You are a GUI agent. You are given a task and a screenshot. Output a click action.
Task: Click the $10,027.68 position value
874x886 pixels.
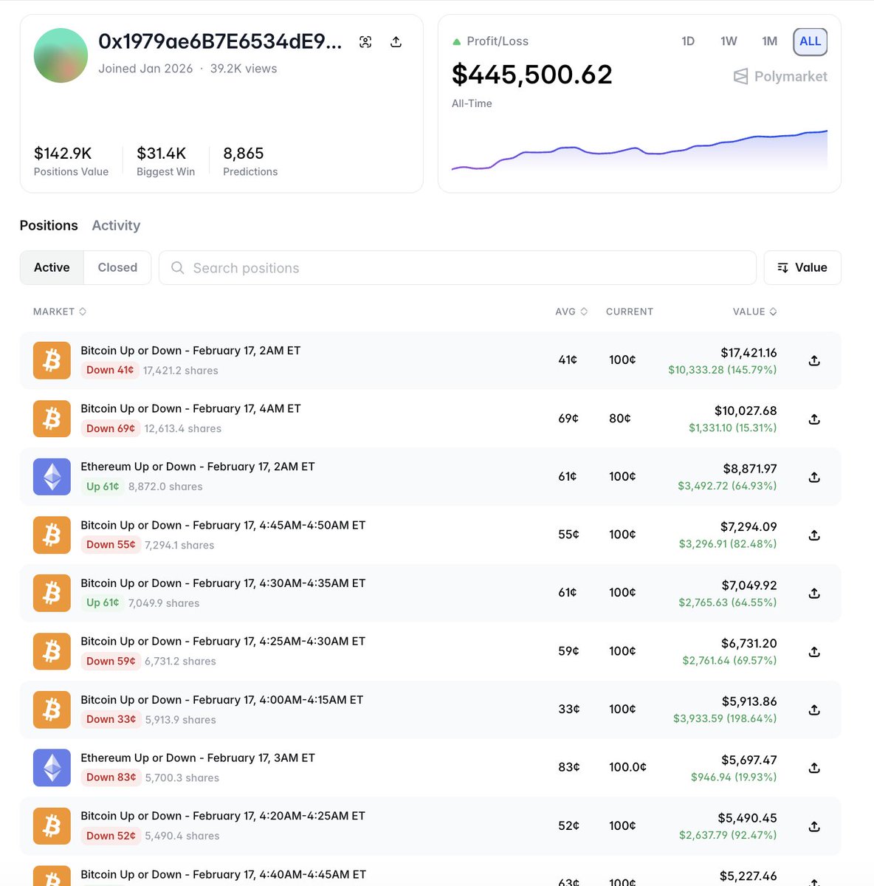click(x=746, y=411)
